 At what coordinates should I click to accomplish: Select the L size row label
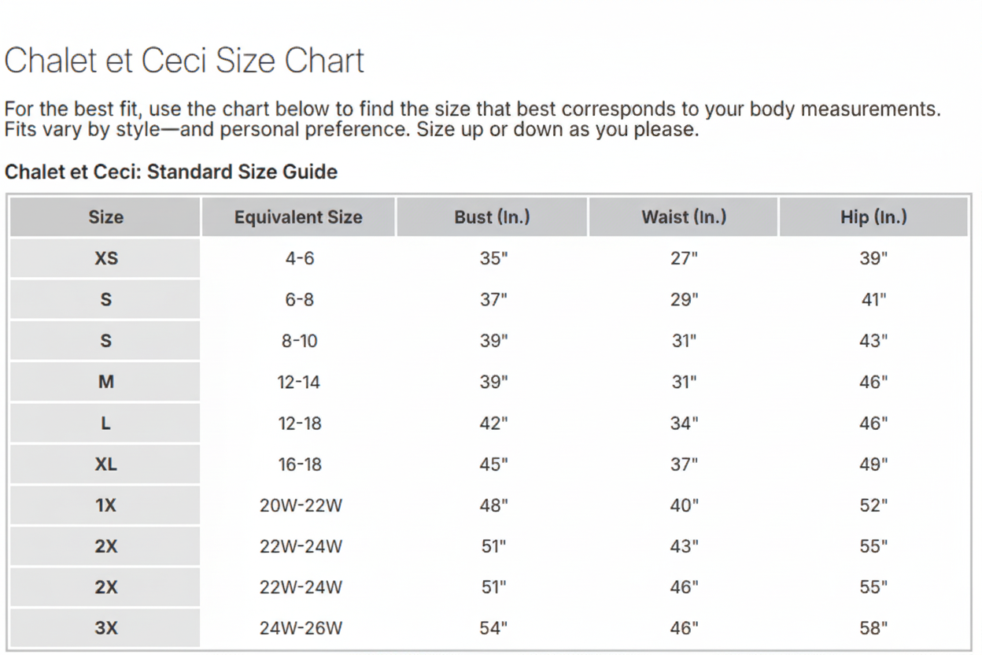[x=105, y=424]
